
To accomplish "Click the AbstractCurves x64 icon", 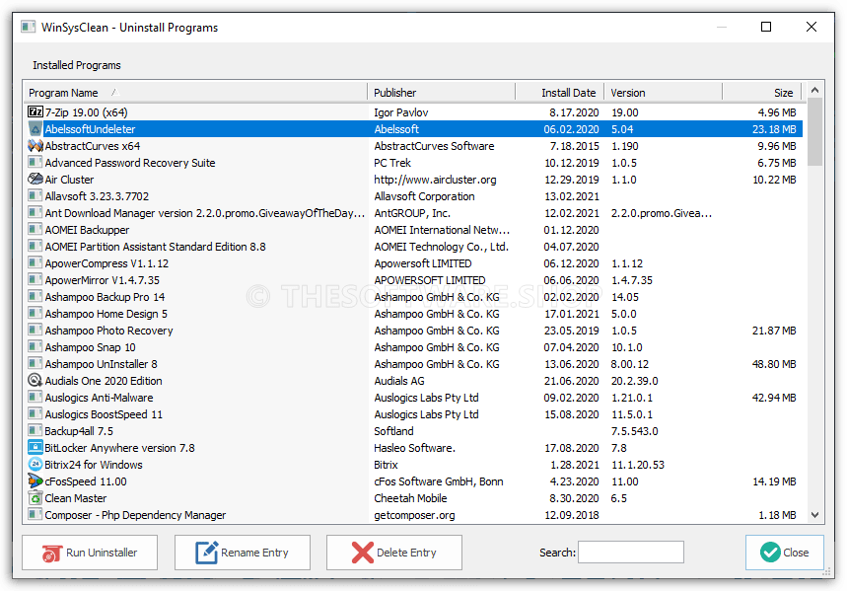I will tap(35, 145).
